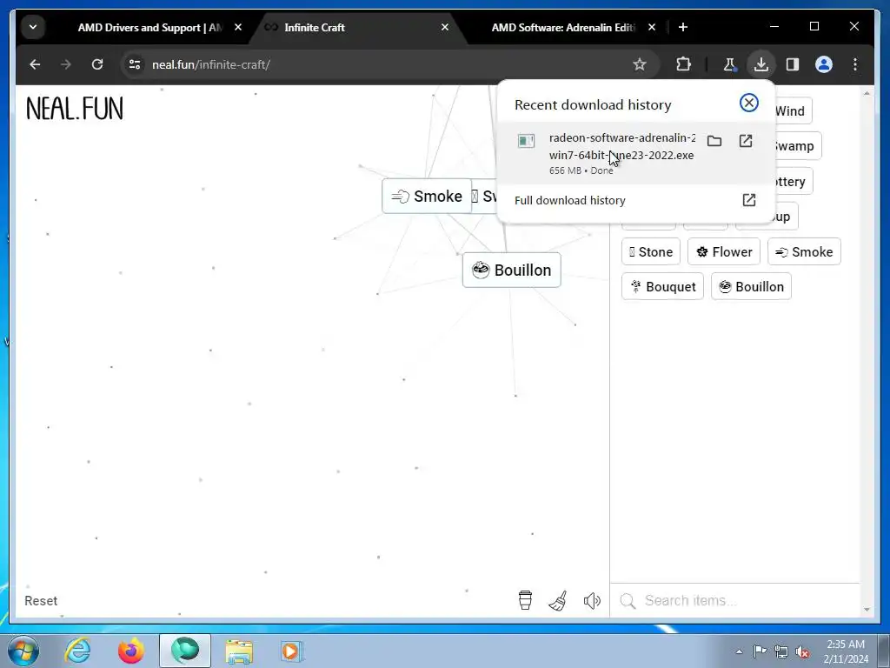Viewport: 890px width, 668px height.
Task: Switch to AMD Software: Adrenalin Edition tab
Action: click(563, 27)
